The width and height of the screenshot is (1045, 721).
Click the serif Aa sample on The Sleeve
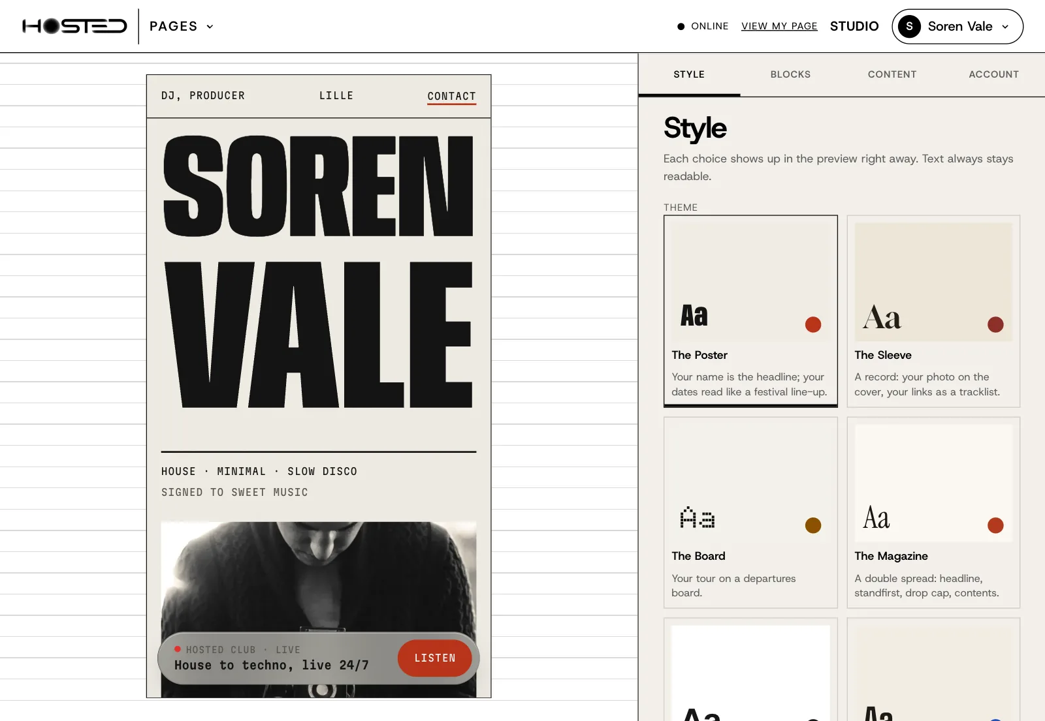click(882, 317)
